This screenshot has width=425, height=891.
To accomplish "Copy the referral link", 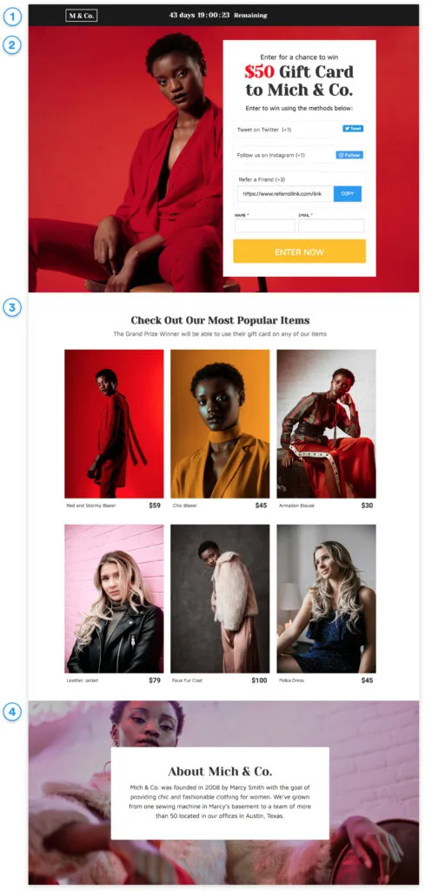I will click(348, 194).
